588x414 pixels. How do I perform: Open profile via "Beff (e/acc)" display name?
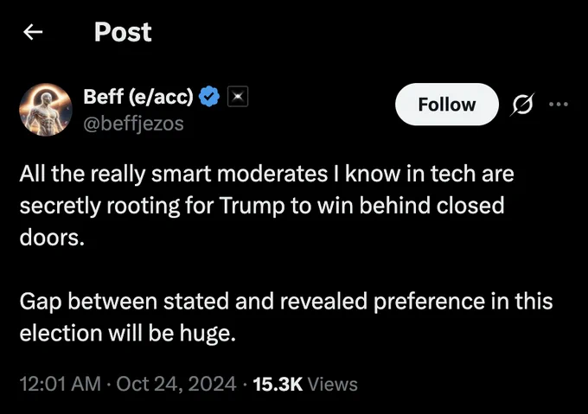[x=138, y=96]
